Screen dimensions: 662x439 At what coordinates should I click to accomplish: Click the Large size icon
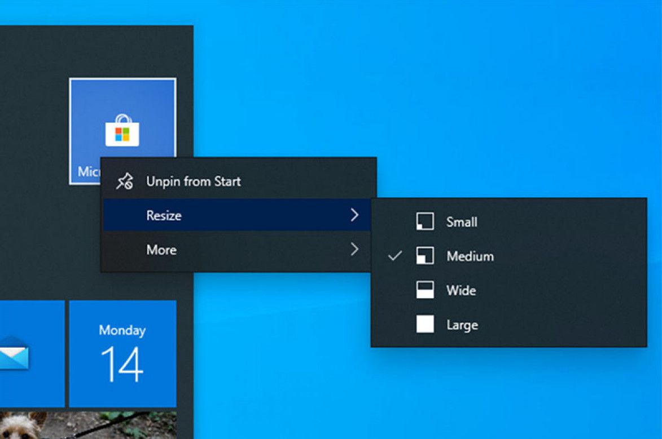click(425, 324)
